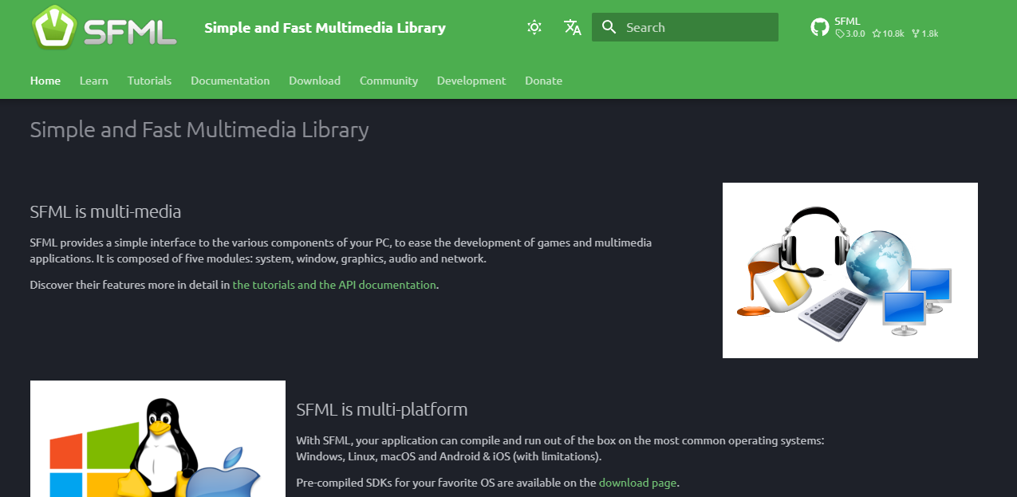Follow the tutorials and API documentation link
Image resolution: width=1017 pixels, height=497 pixels.
pyautogui.click(x=334, y=285)
